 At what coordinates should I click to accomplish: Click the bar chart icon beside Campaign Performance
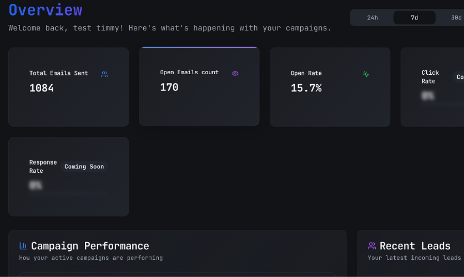tap(23, 245)
